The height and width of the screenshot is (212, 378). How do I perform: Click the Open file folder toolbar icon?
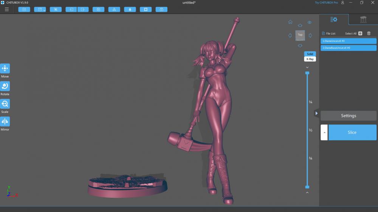coord(24,9)
